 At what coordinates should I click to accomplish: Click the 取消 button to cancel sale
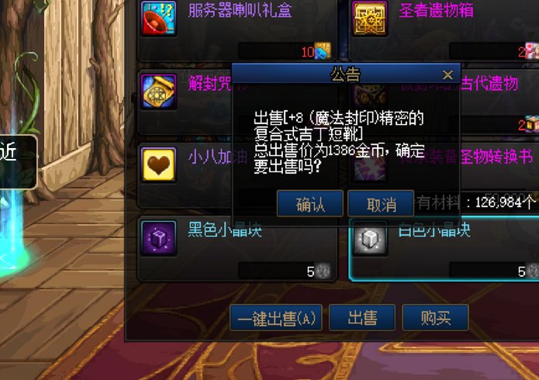(x=381, y=204)
